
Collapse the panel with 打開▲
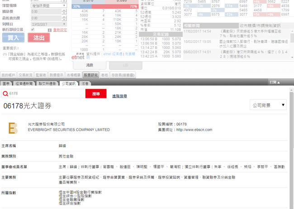(x=275, y=82)
